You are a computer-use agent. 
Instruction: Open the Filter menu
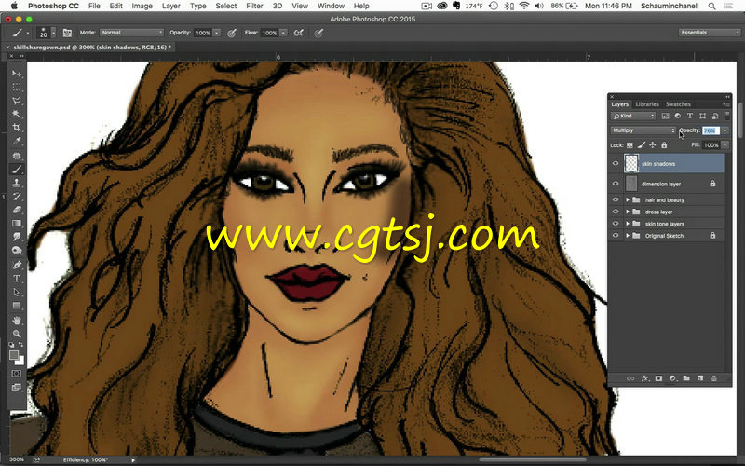pyautogui.click(x=254, y=6)
